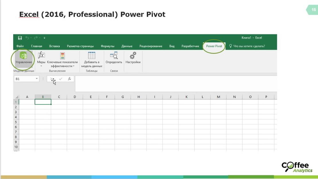
Task: Open the Меры measures icon
Action: [41, 56]
